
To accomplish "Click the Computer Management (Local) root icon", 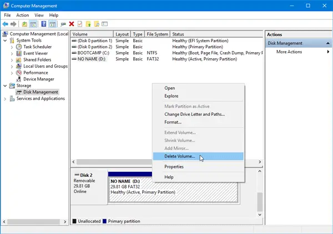I will (x=6, y=34).
